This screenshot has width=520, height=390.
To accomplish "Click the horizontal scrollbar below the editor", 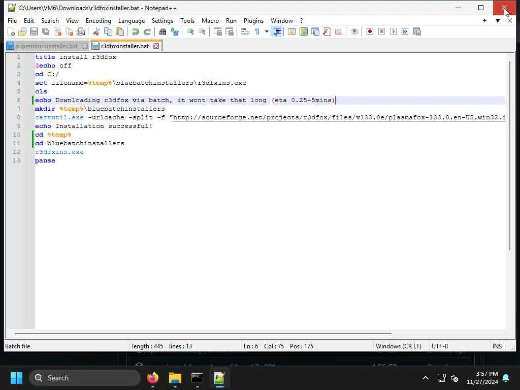I will point(203,333).
